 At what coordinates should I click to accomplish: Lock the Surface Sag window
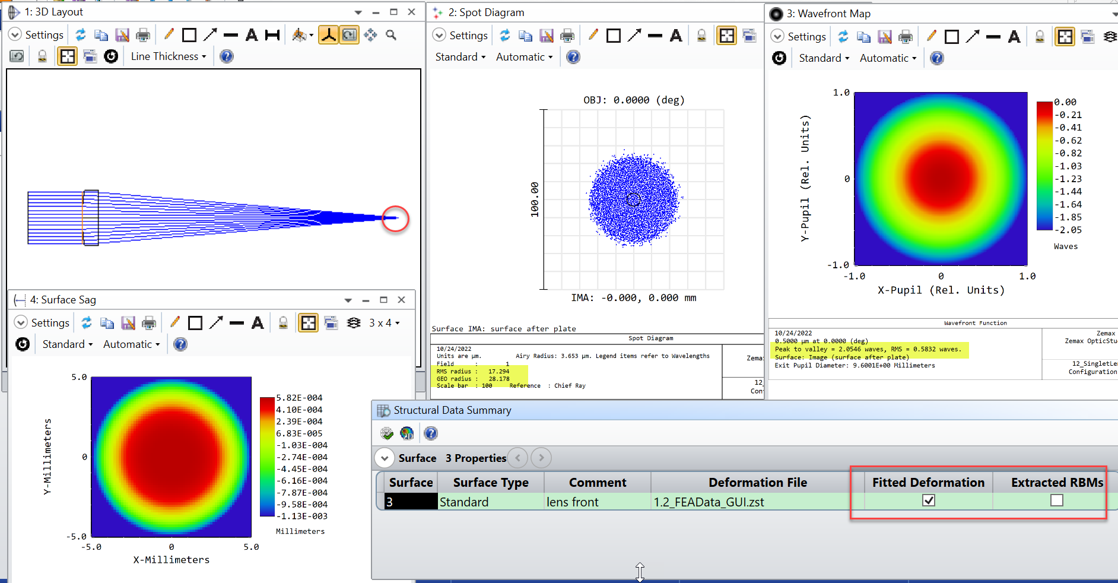coord(283,322)
